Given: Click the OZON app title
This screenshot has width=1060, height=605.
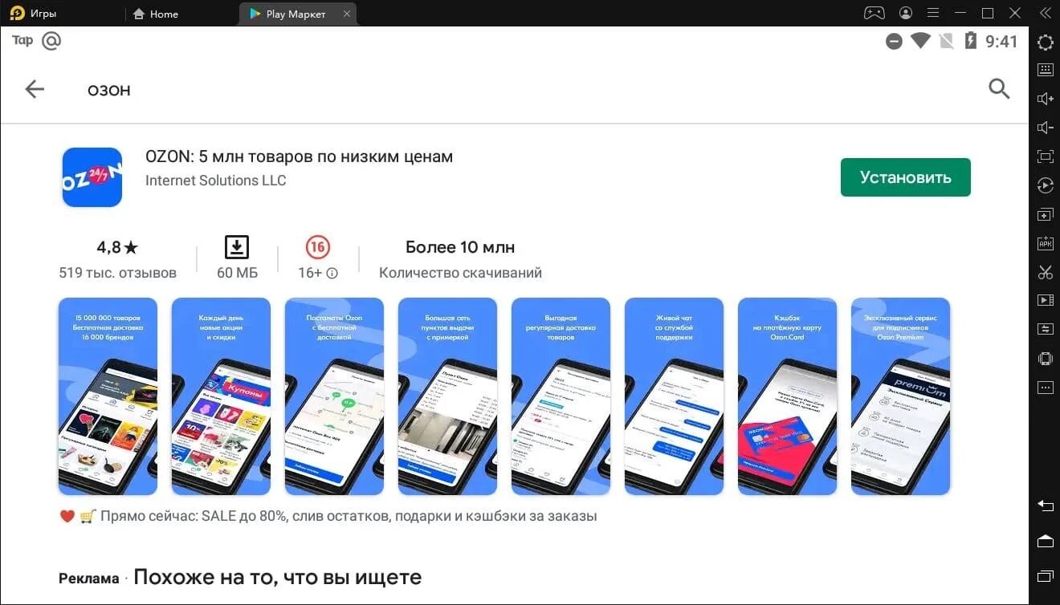Looking at the screenshot, I should [x=299, y=156].
